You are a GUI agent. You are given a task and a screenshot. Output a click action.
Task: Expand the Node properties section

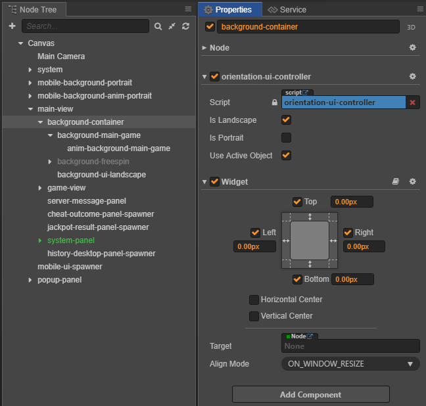point(204,48)
